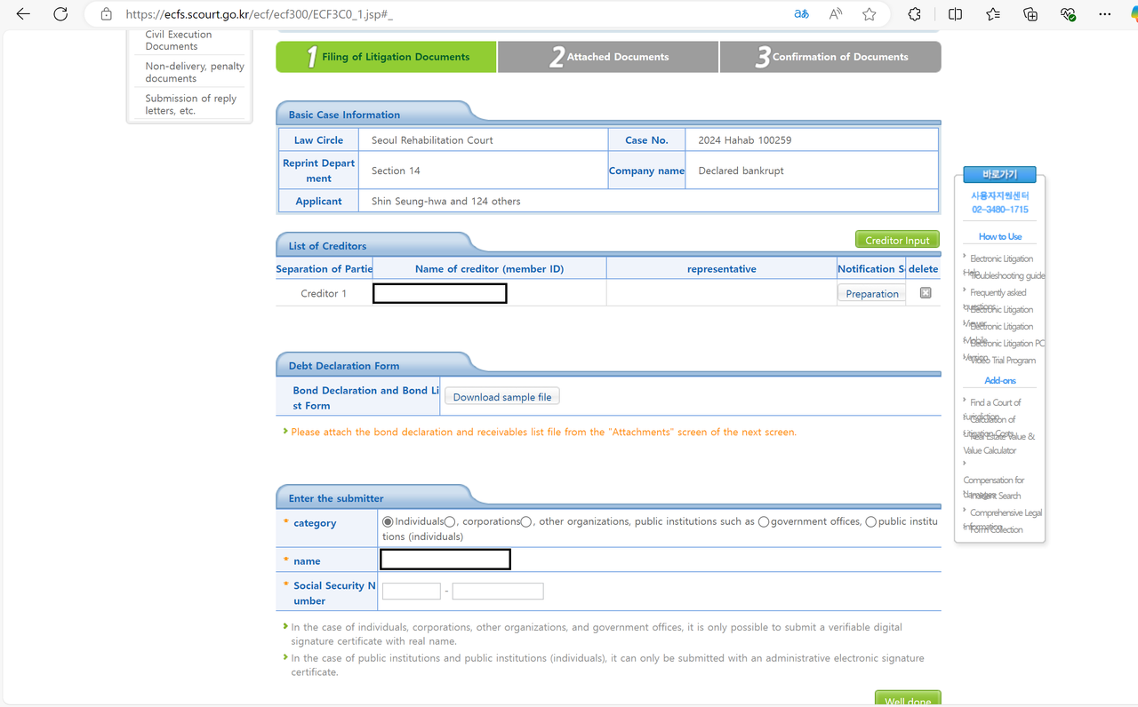View site information lock icon

point(107,14)
